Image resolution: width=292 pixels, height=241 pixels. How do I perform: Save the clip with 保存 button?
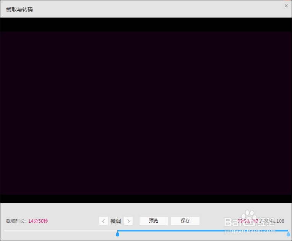[x=185, y=221]
